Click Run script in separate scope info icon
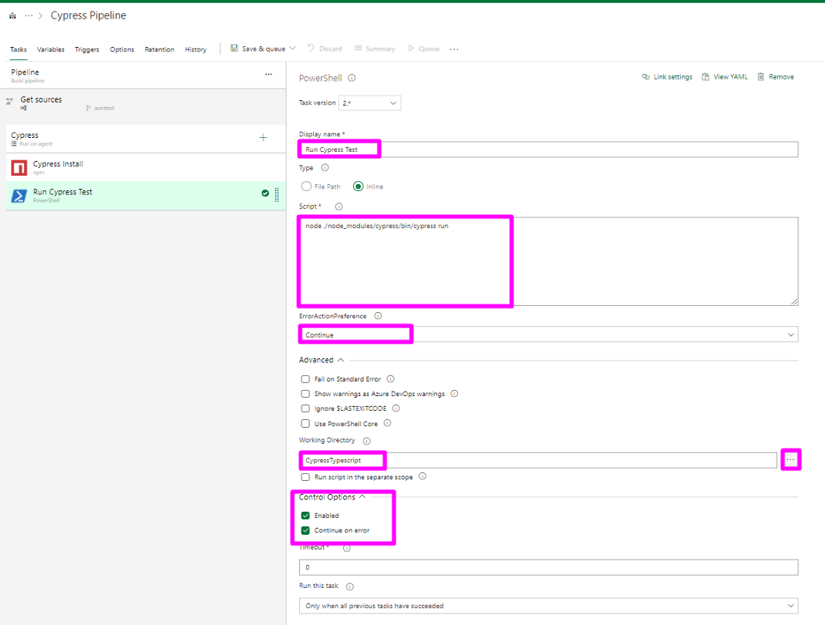825x625 pixels. (423, 476)
